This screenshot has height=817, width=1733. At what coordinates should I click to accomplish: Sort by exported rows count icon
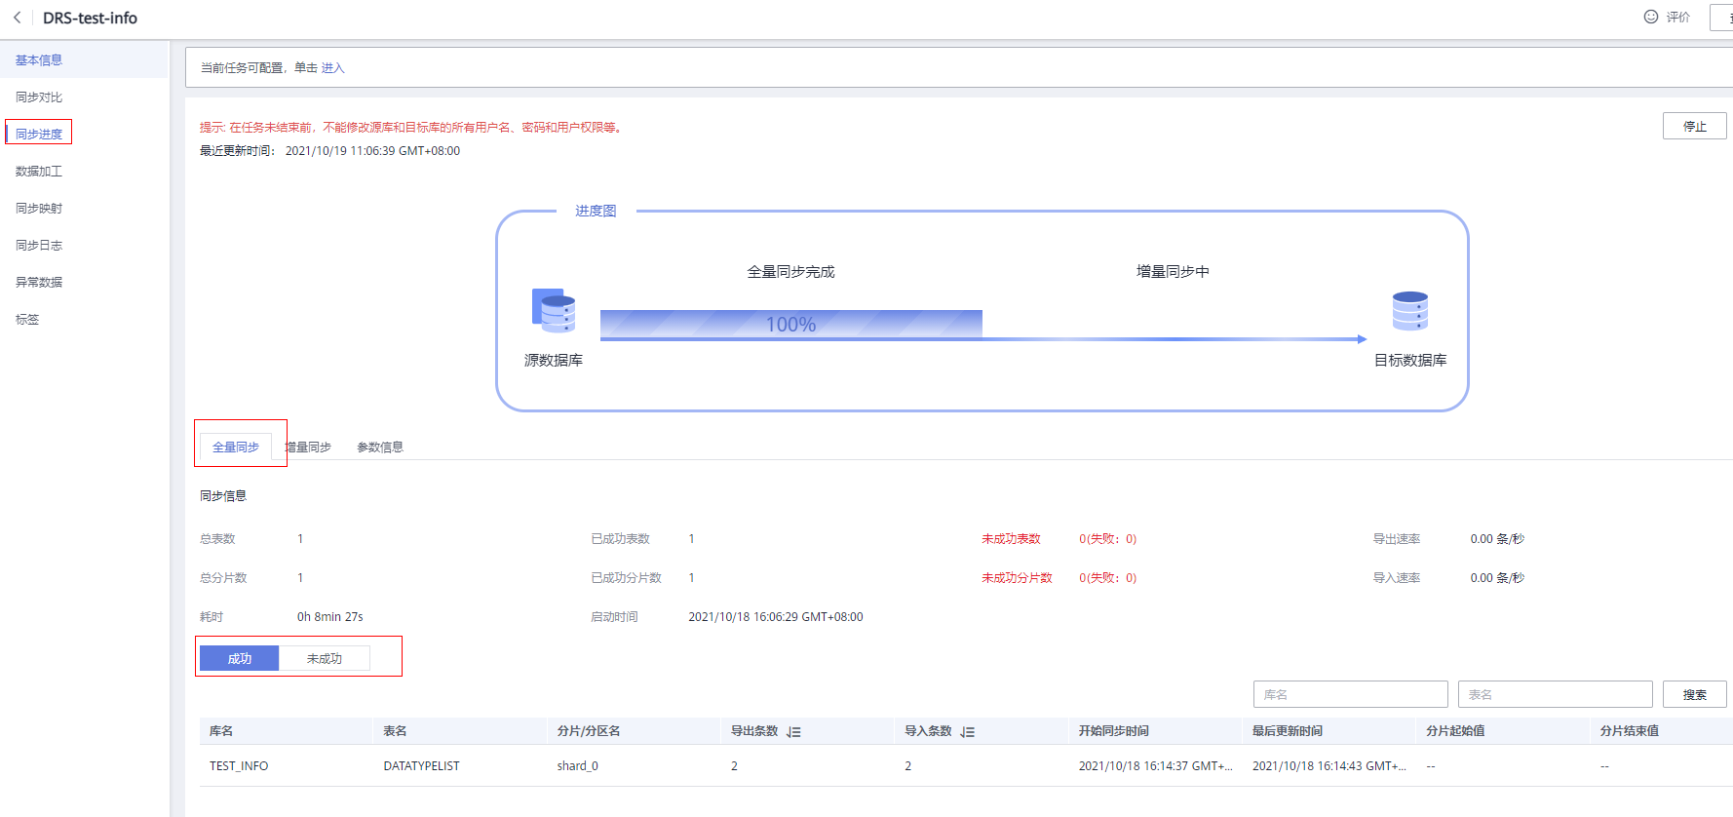pyautogui.click(x=793, y=731)
